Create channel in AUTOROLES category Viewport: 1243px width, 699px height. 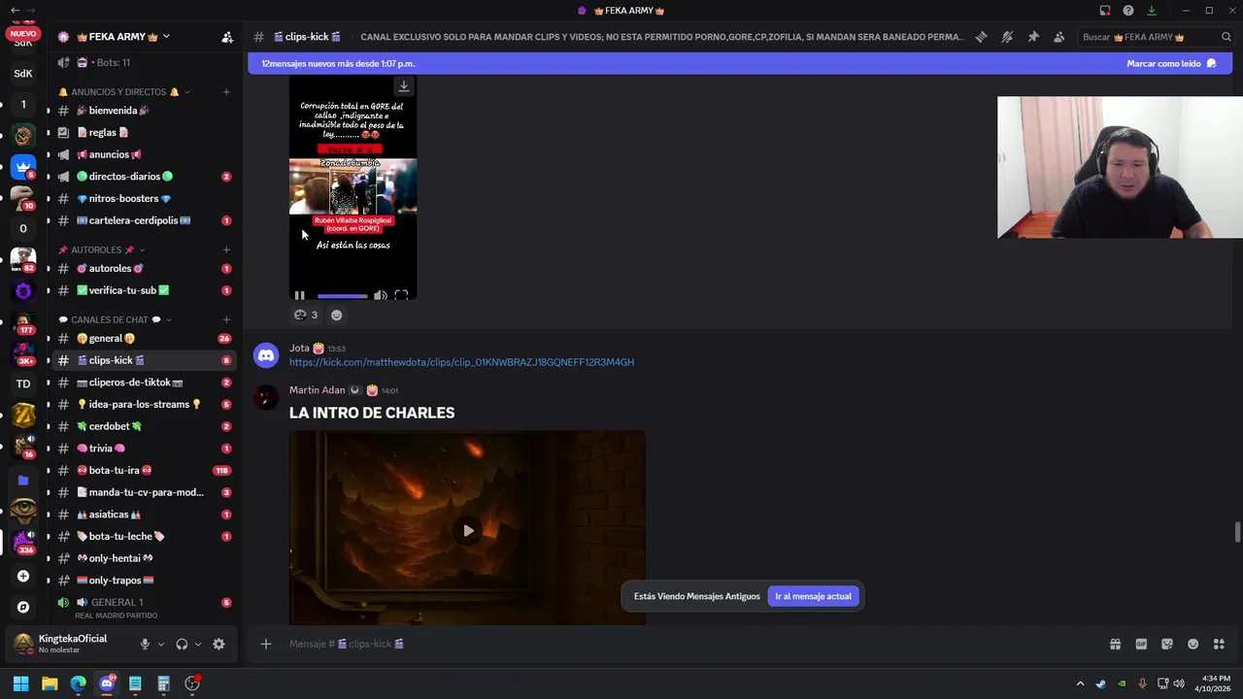[x=226, y=250]
